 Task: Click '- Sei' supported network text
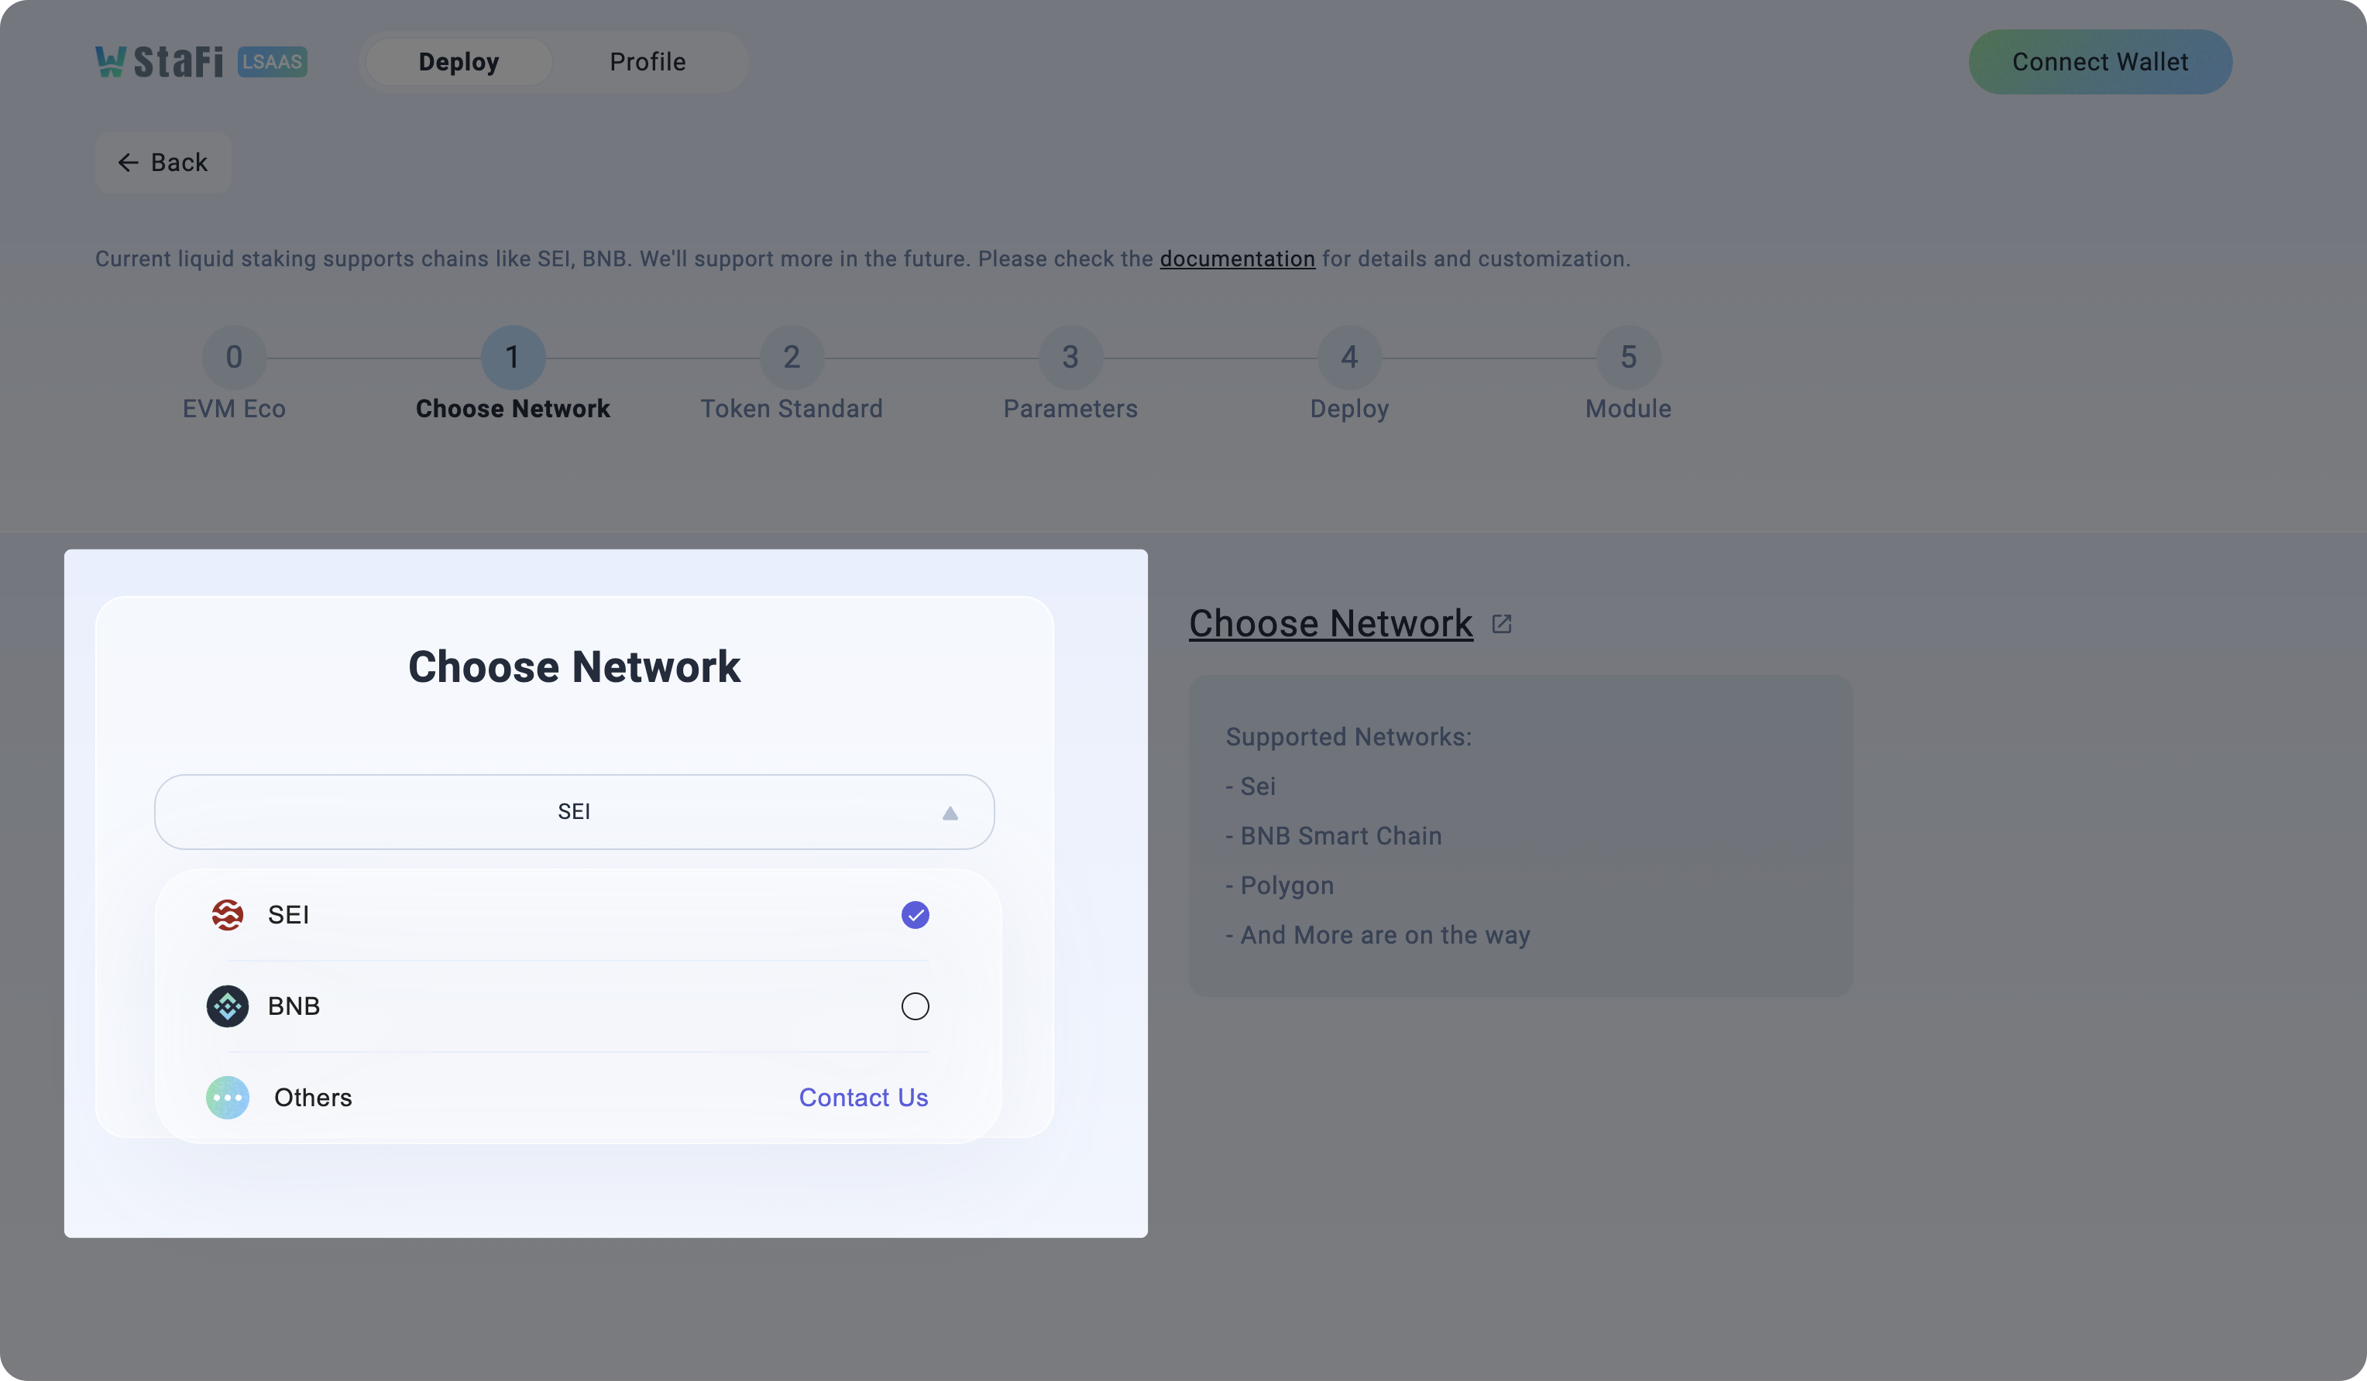point(1251,786)
